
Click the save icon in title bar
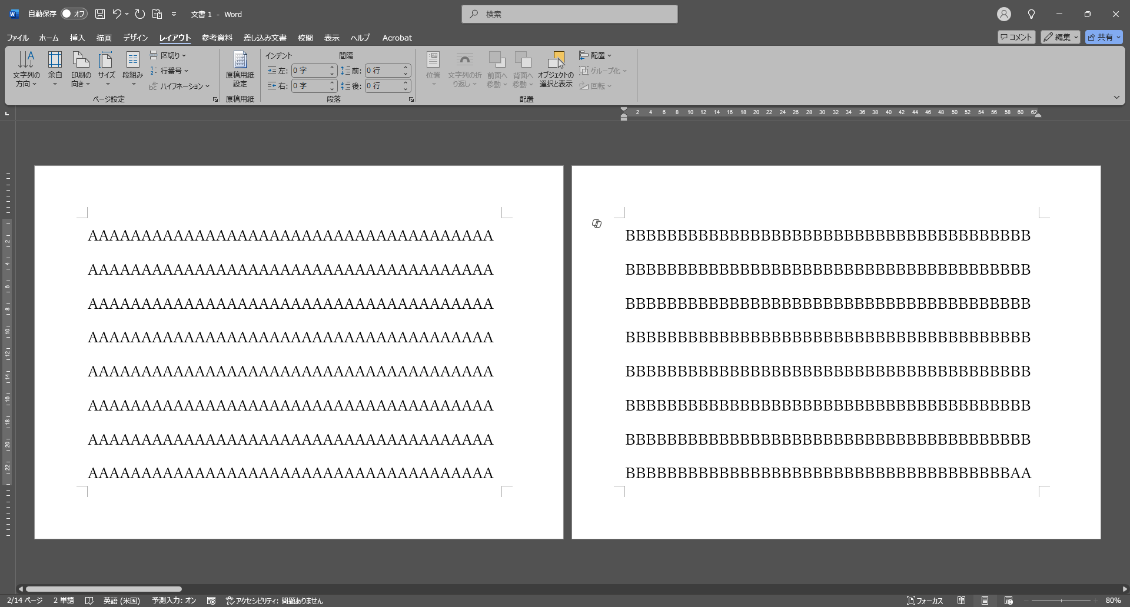point(100,14)
